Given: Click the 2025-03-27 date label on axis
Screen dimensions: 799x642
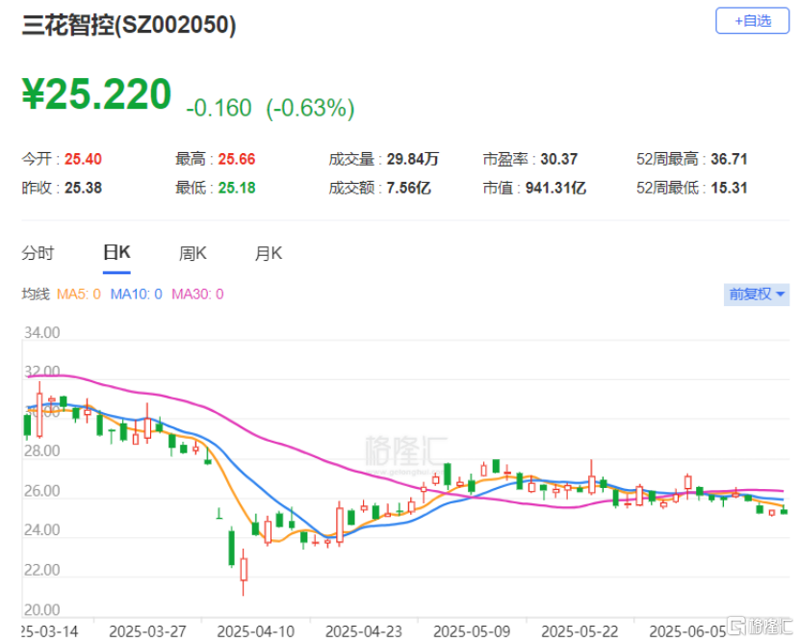Looking at the screenshot, I should coord(148,631).
